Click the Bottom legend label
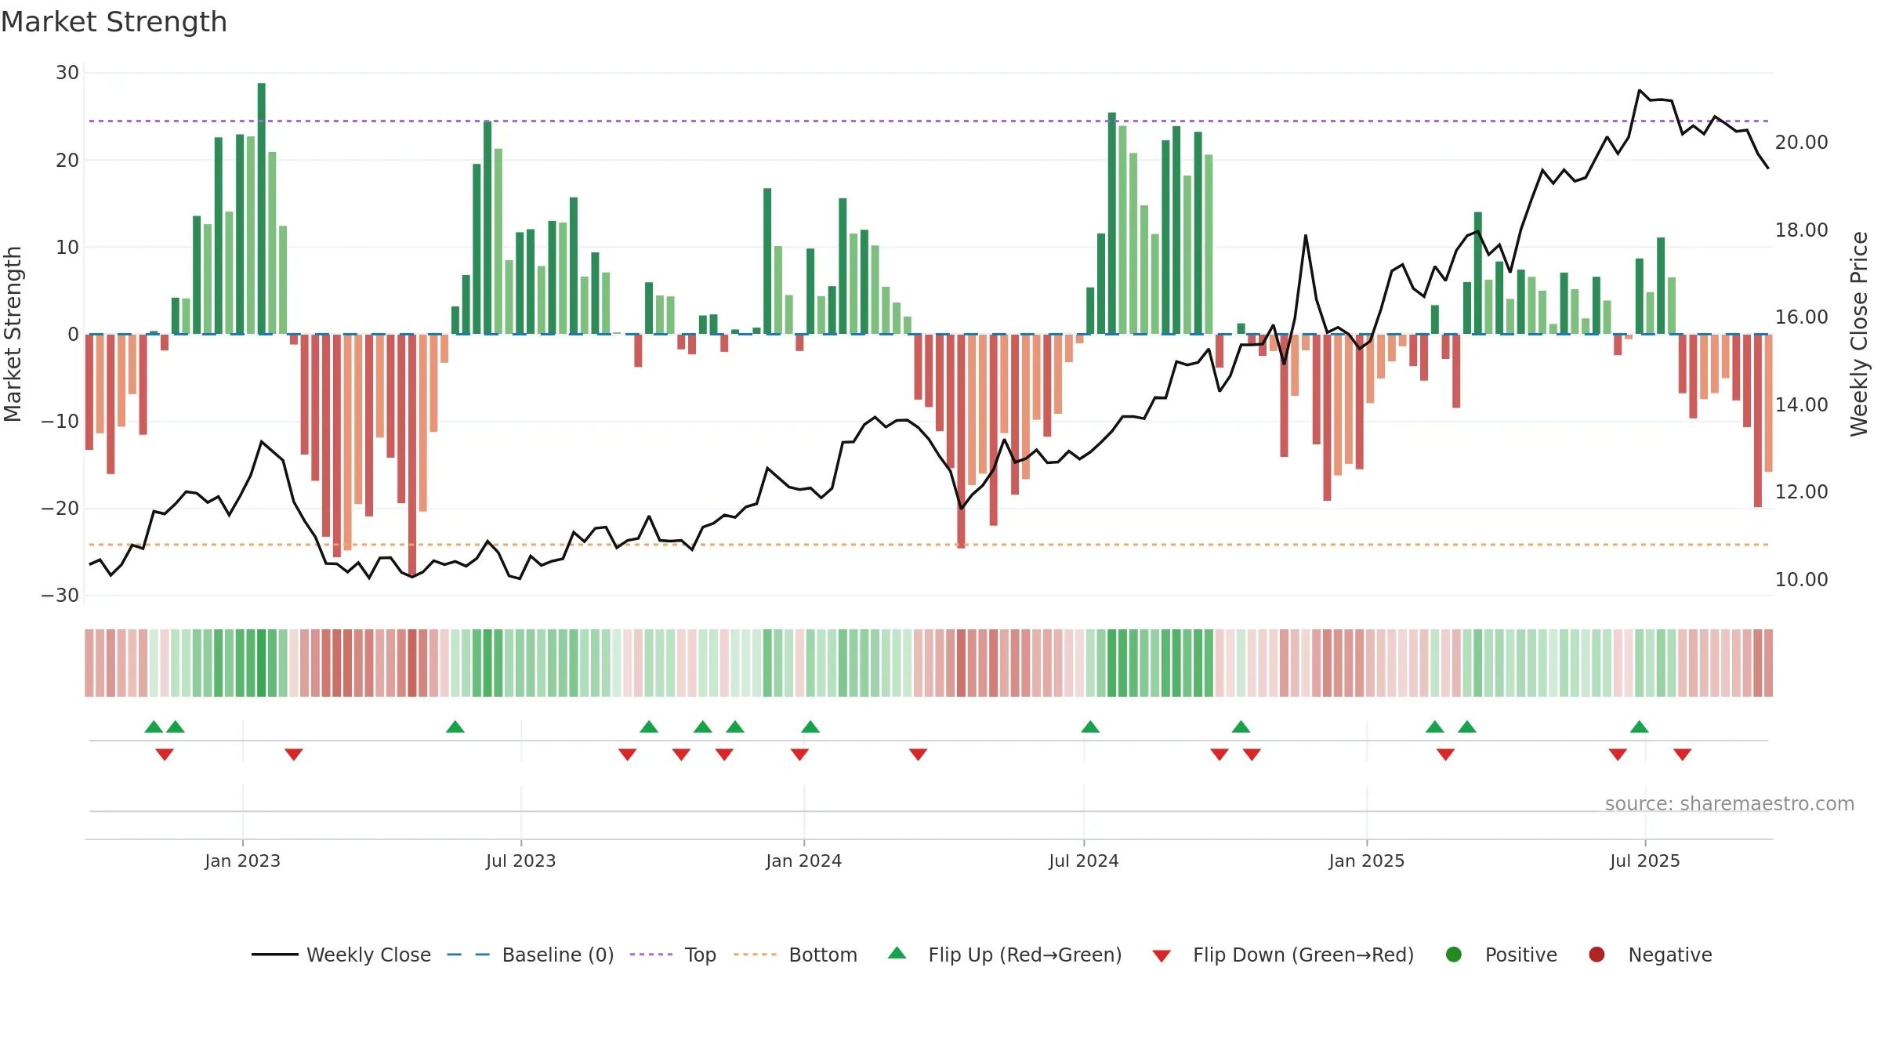 point(823,955)
